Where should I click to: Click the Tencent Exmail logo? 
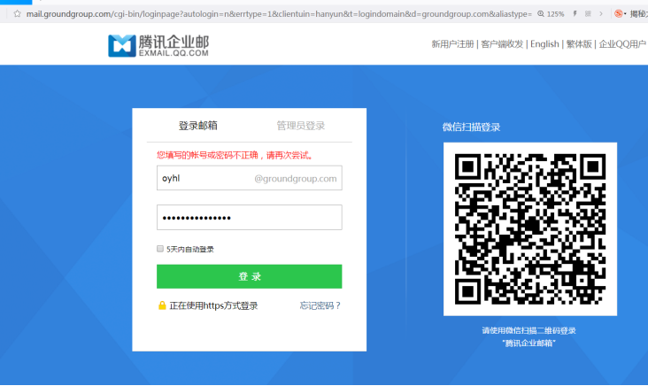pos(158,45)
